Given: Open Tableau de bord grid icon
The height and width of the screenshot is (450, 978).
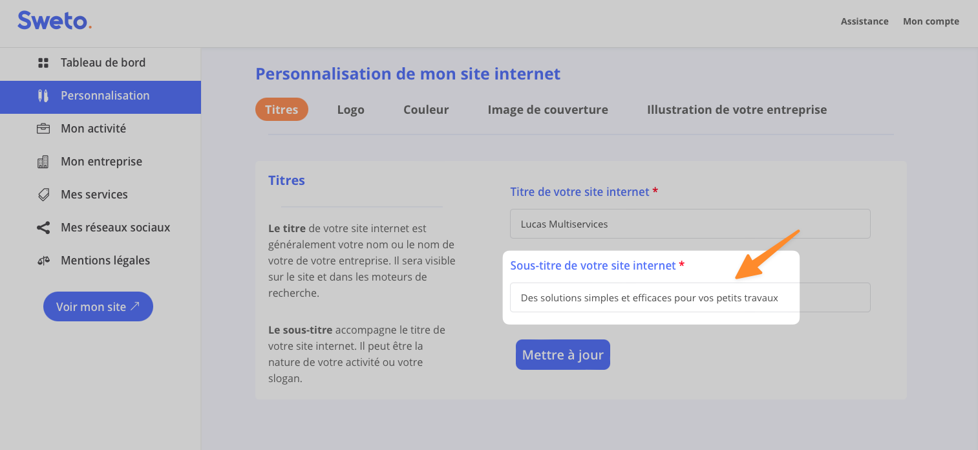Looking at the screenshot, I should coord(43,63).
